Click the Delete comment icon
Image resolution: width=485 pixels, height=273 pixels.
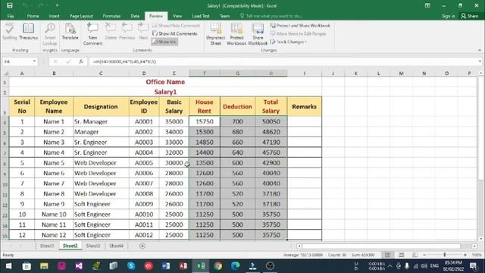111,32
